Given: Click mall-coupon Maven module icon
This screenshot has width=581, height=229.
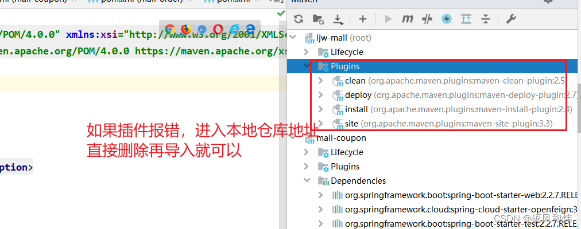Looking at the screenshot, I should (x=309, y=139).
